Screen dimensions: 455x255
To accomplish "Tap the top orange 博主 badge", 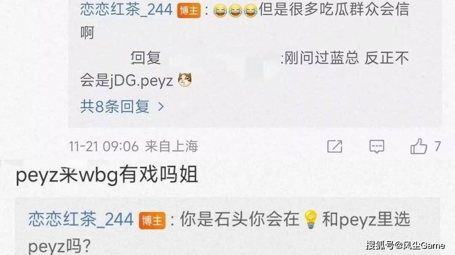I will click(x=189, y=11).
